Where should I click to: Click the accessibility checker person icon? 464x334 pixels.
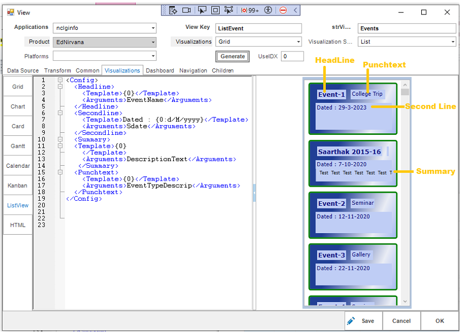pos(269,10)
